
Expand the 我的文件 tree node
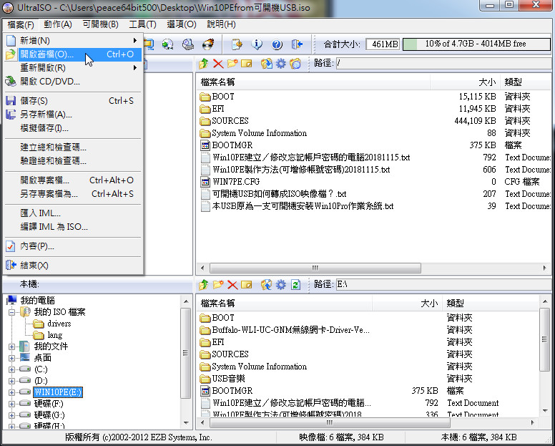point(11,346)
